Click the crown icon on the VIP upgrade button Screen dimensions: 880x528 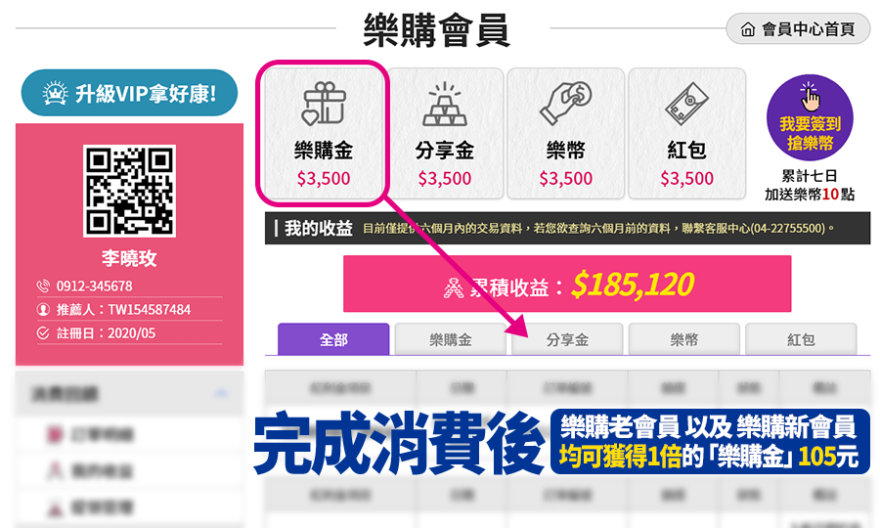(x=55, y=93)
